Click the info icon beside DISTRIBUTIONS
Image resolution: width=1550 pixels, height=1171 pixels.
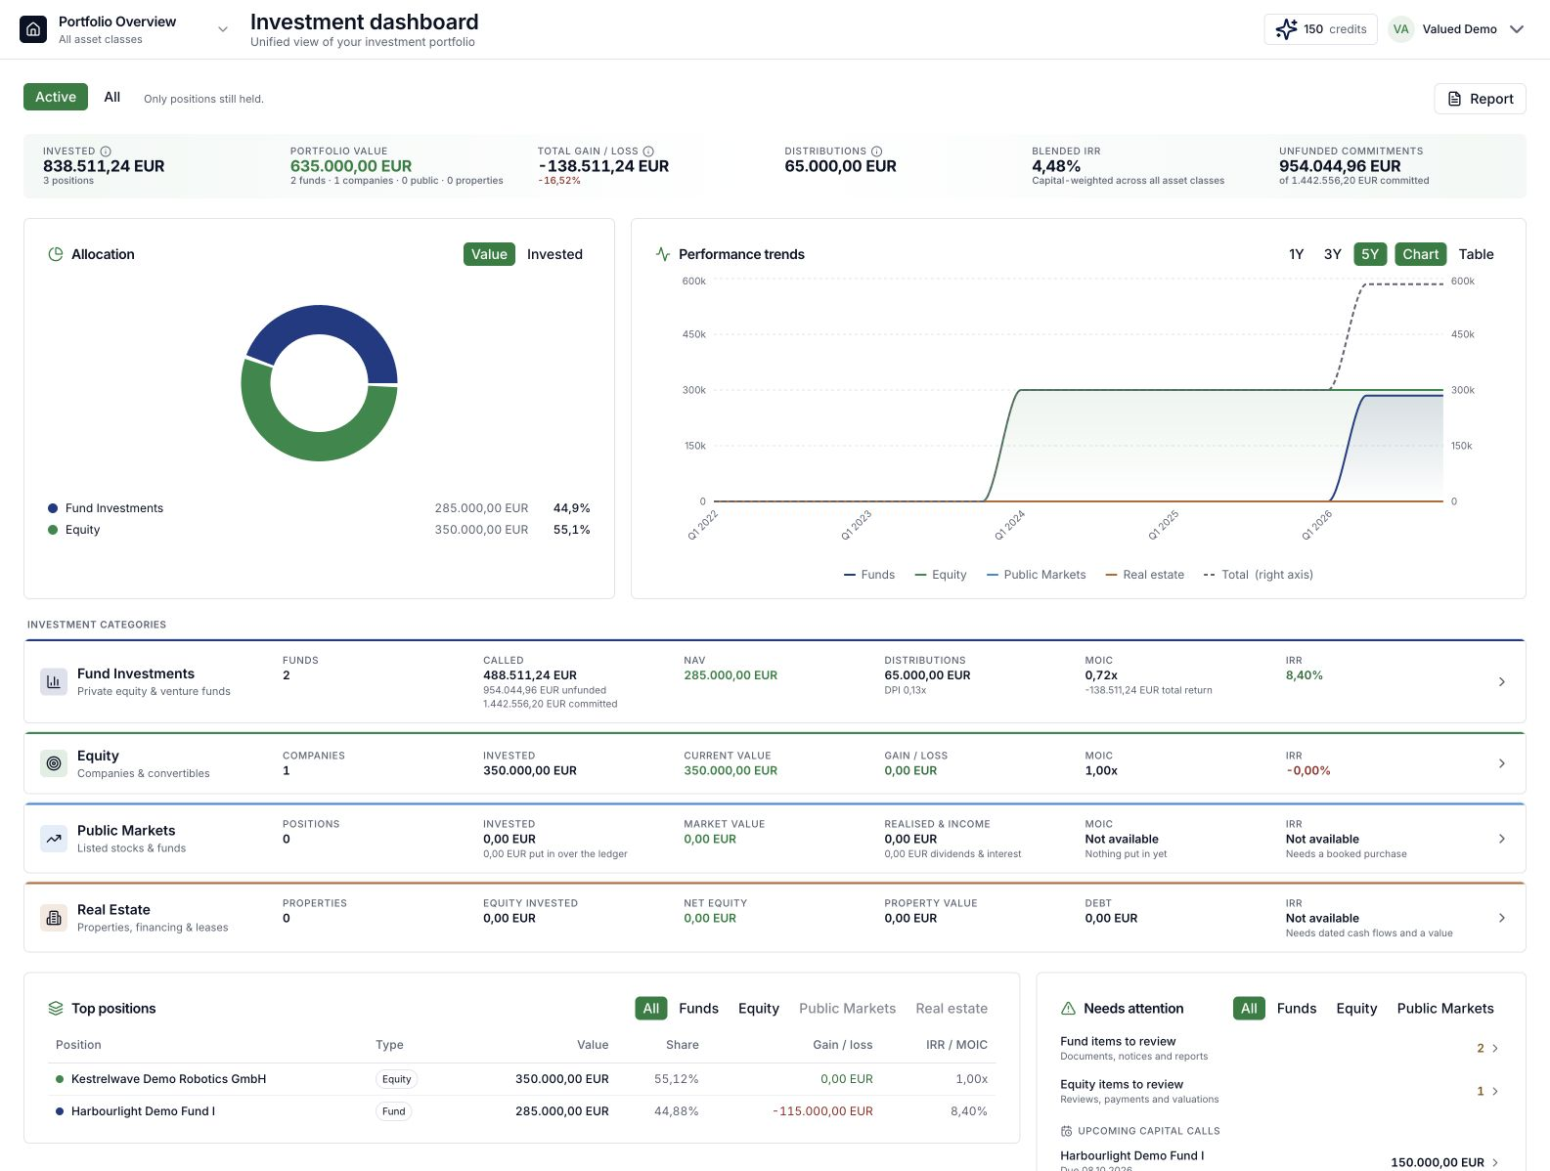[x=876, y=152]
